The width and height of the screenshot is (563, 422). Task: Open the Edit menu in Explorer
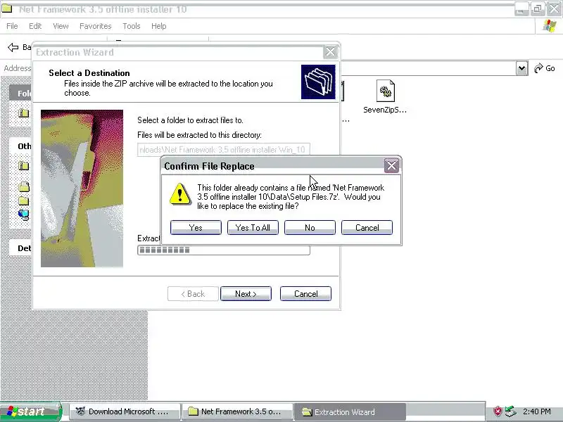pyautogui.click(x=35, y=26)
